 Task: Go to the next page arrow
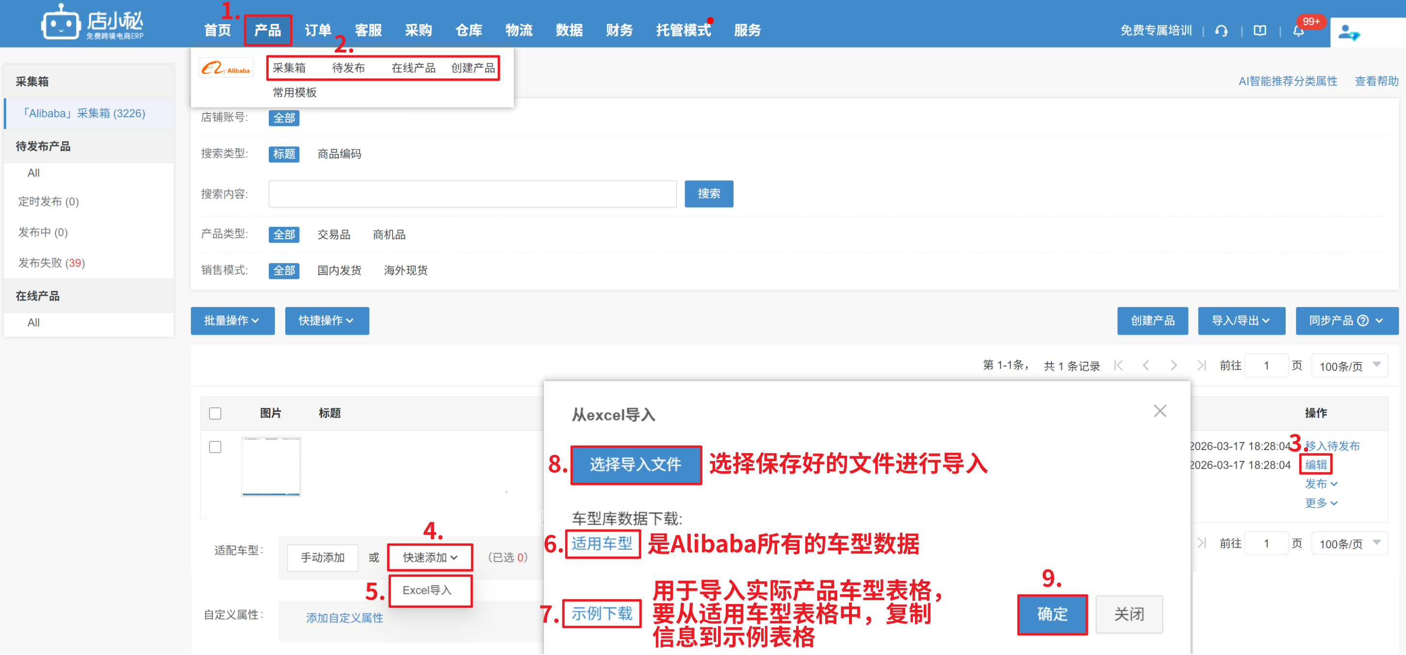click(1174, 365)
